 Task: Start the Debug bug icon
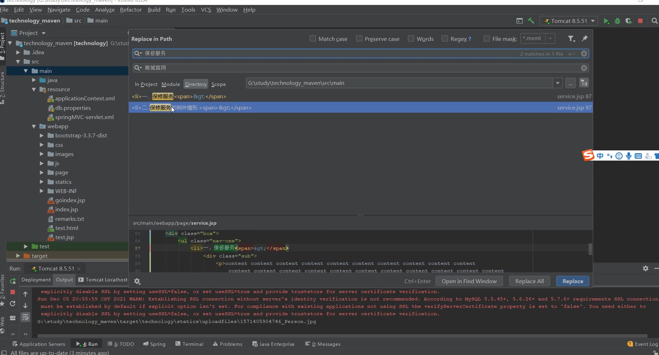point(617,21)
